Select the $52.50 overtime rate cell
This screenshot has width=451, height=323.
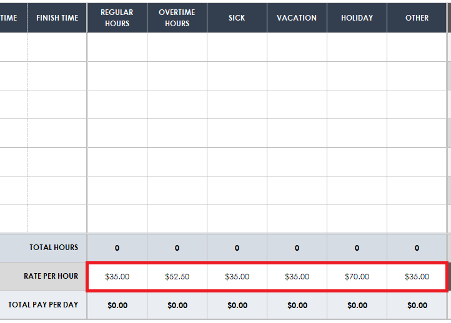pyautogui.click(x=177, y=276)
